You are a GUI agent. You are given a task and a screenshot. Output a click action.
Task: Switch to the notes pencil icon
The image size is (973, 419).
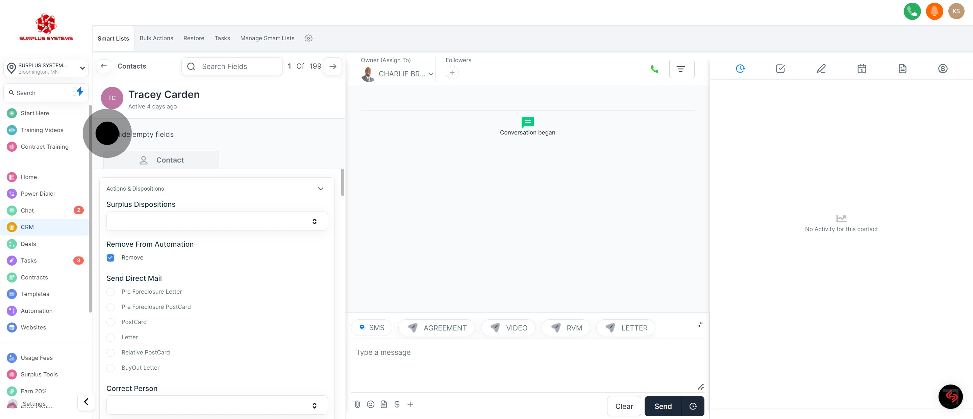click(821, 69)
